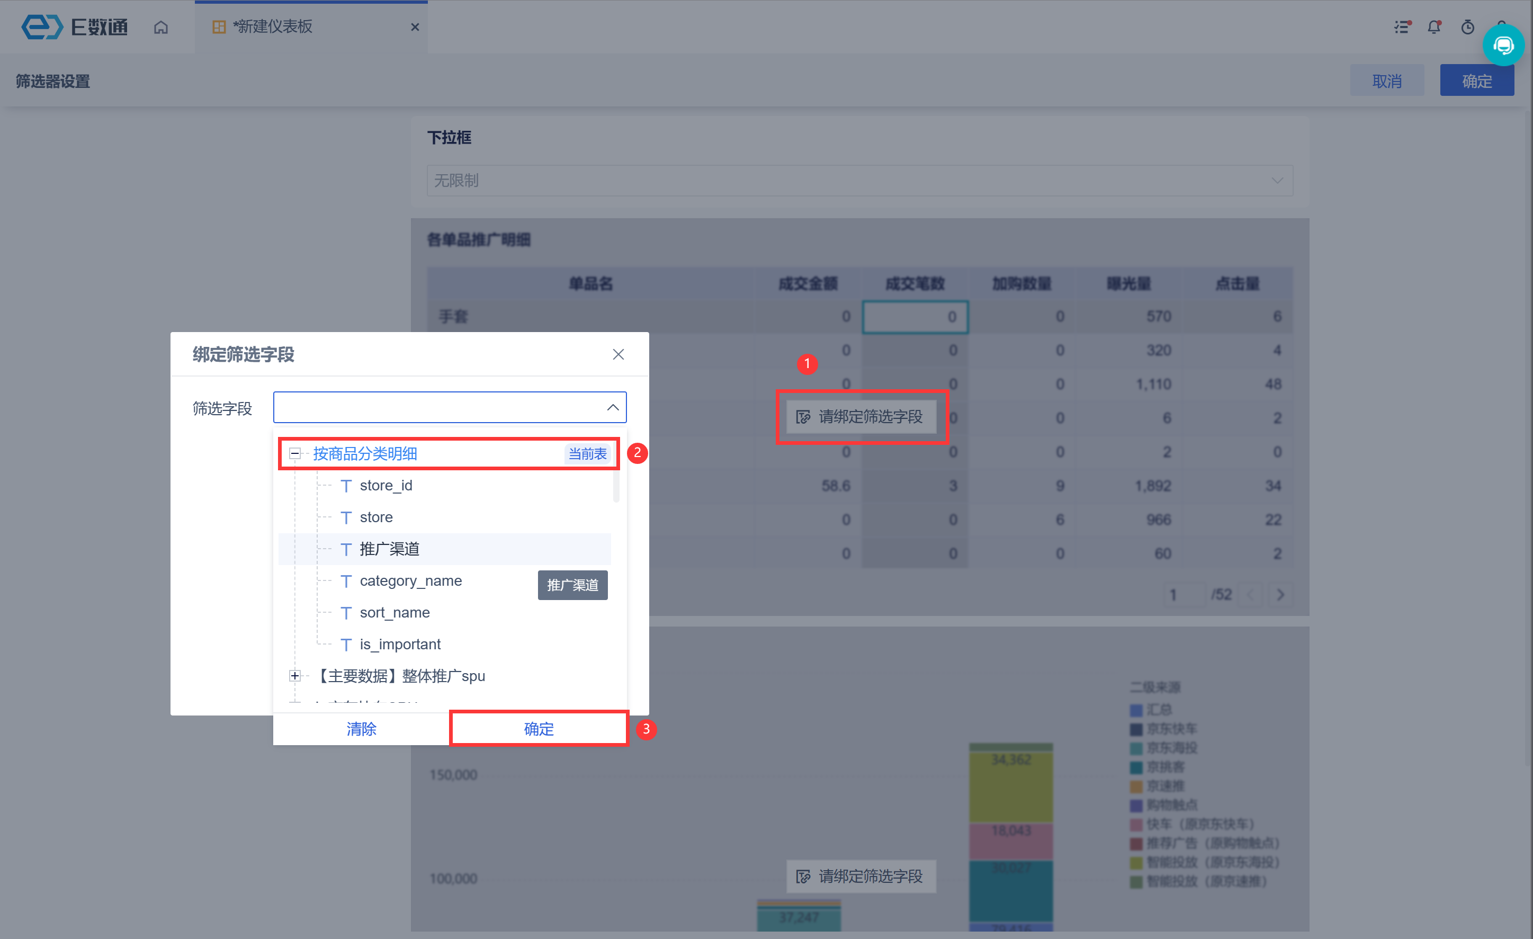The width and height of the screenshot is (1533, 939).
Task: Select the category_name field
Action: tap(410, 580)
